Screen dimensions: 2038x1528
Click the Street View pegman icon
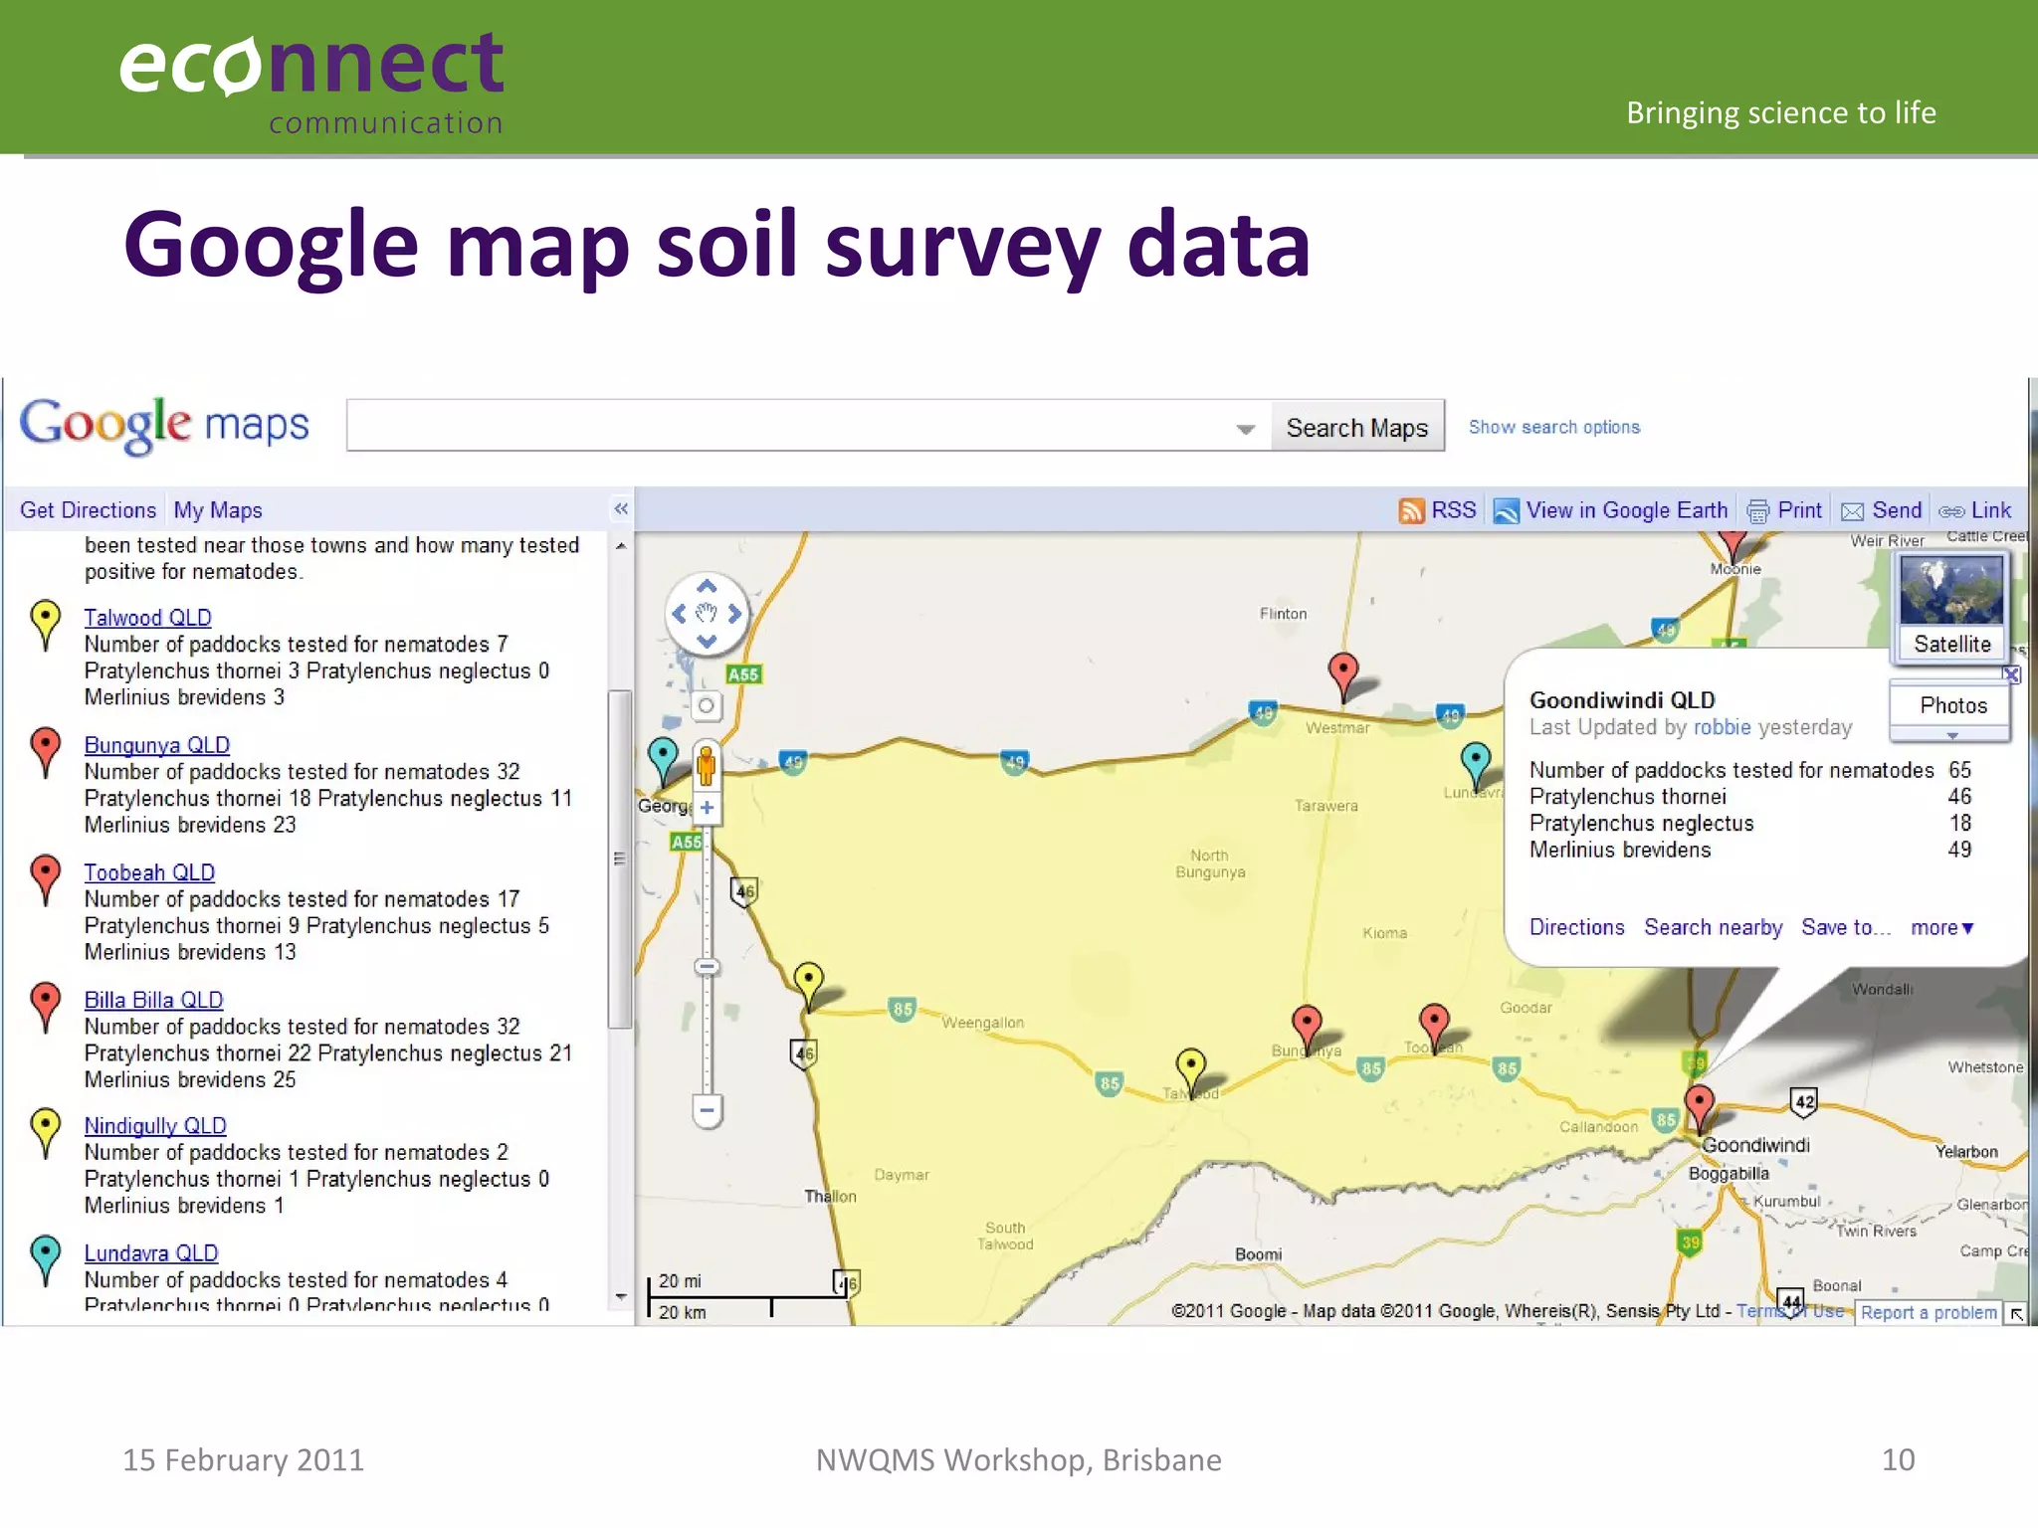[x=706, y=765]
